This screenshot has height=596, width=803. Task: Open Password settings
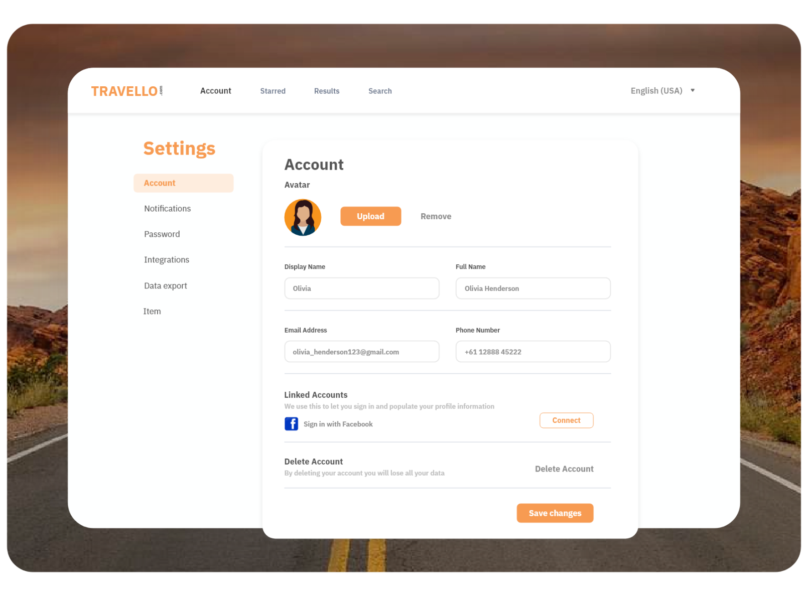click(162, 234)
